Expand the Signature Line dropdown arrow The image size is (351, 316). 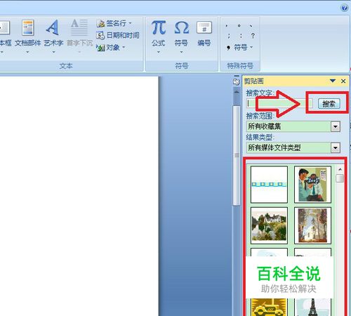(x=130, y=23)
